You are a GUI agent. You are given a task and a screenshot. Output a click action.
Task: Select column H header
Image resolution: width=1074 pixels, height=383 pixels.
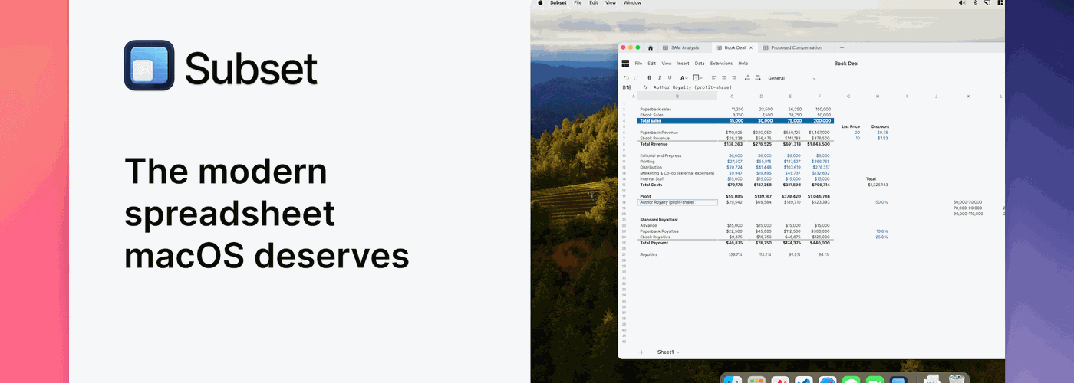(x=878, y=97)
